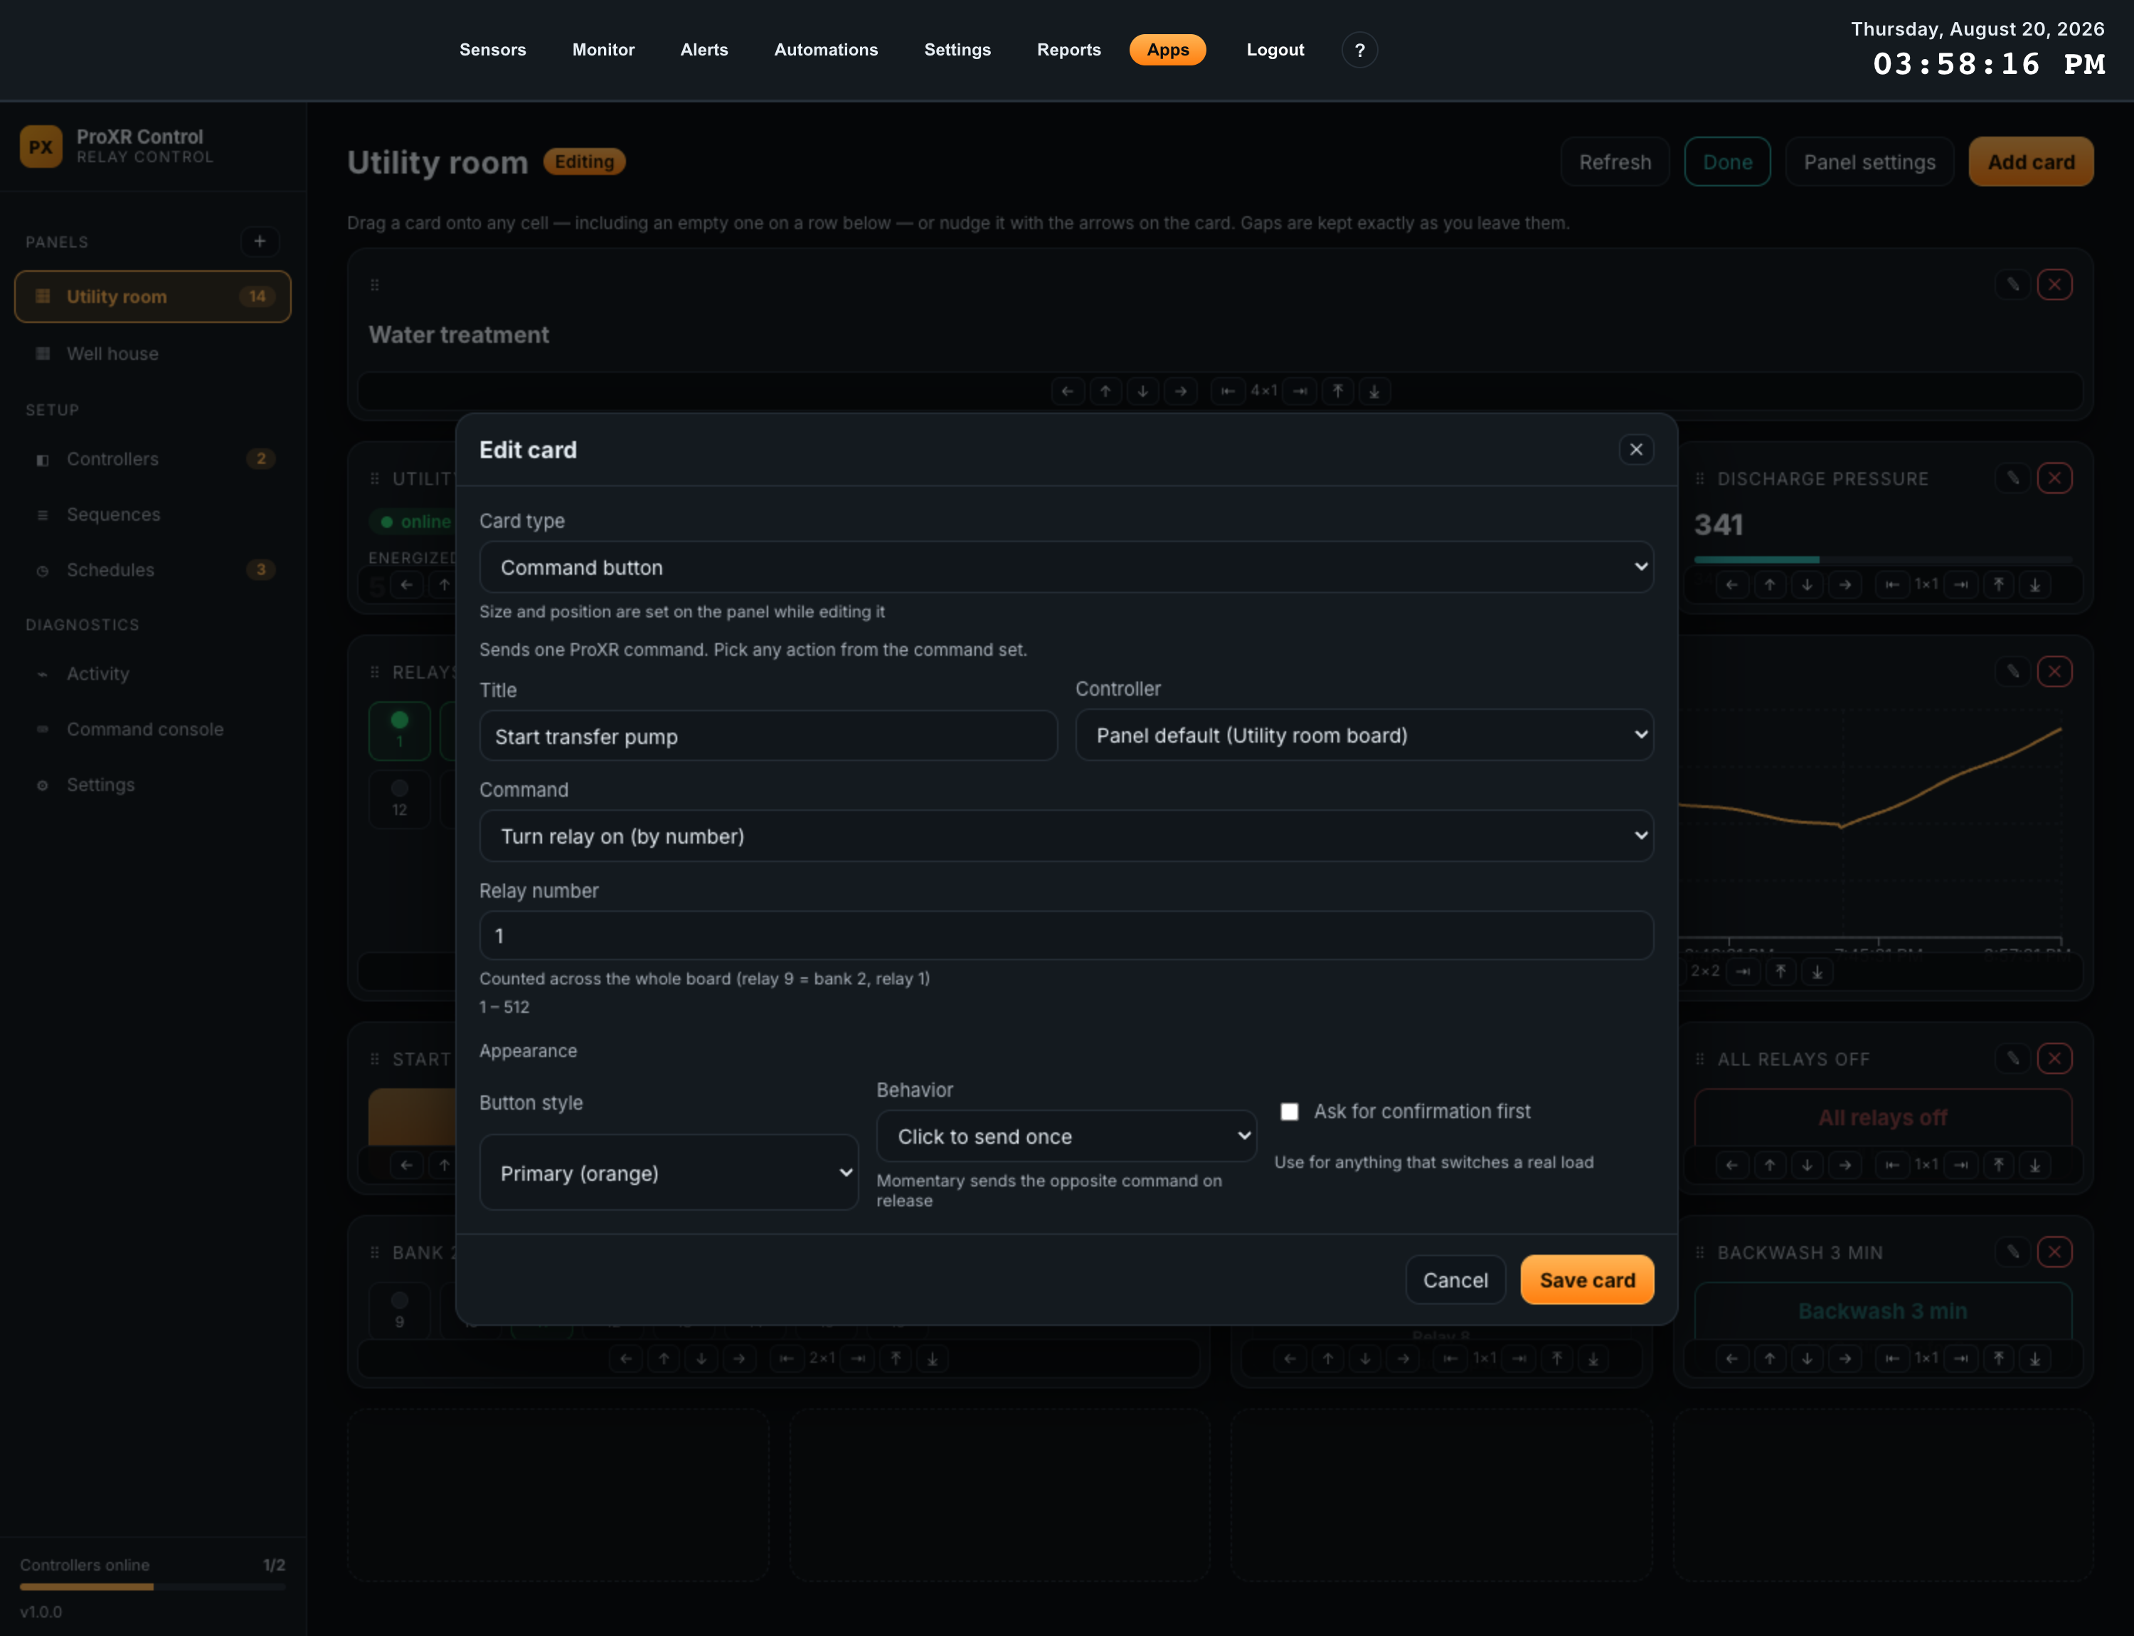The height and width of the screenshot is (1636, 2134).
Task: Click the Relay number input field
Action: click(1066, 936)
